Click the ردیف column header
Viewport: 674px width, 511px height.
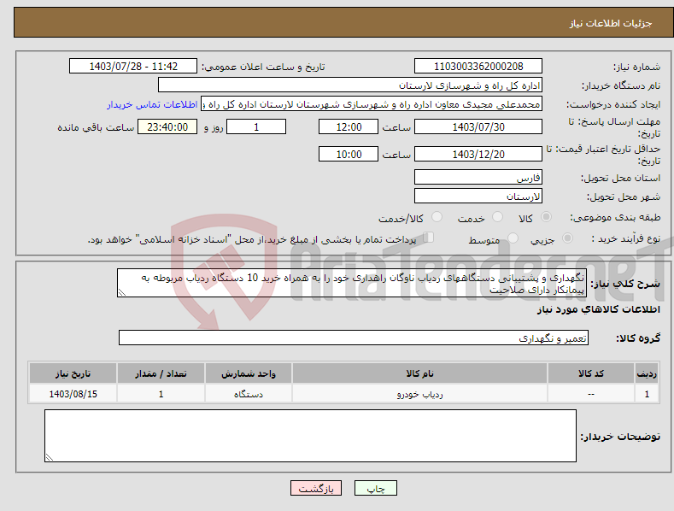pos(647,373)
